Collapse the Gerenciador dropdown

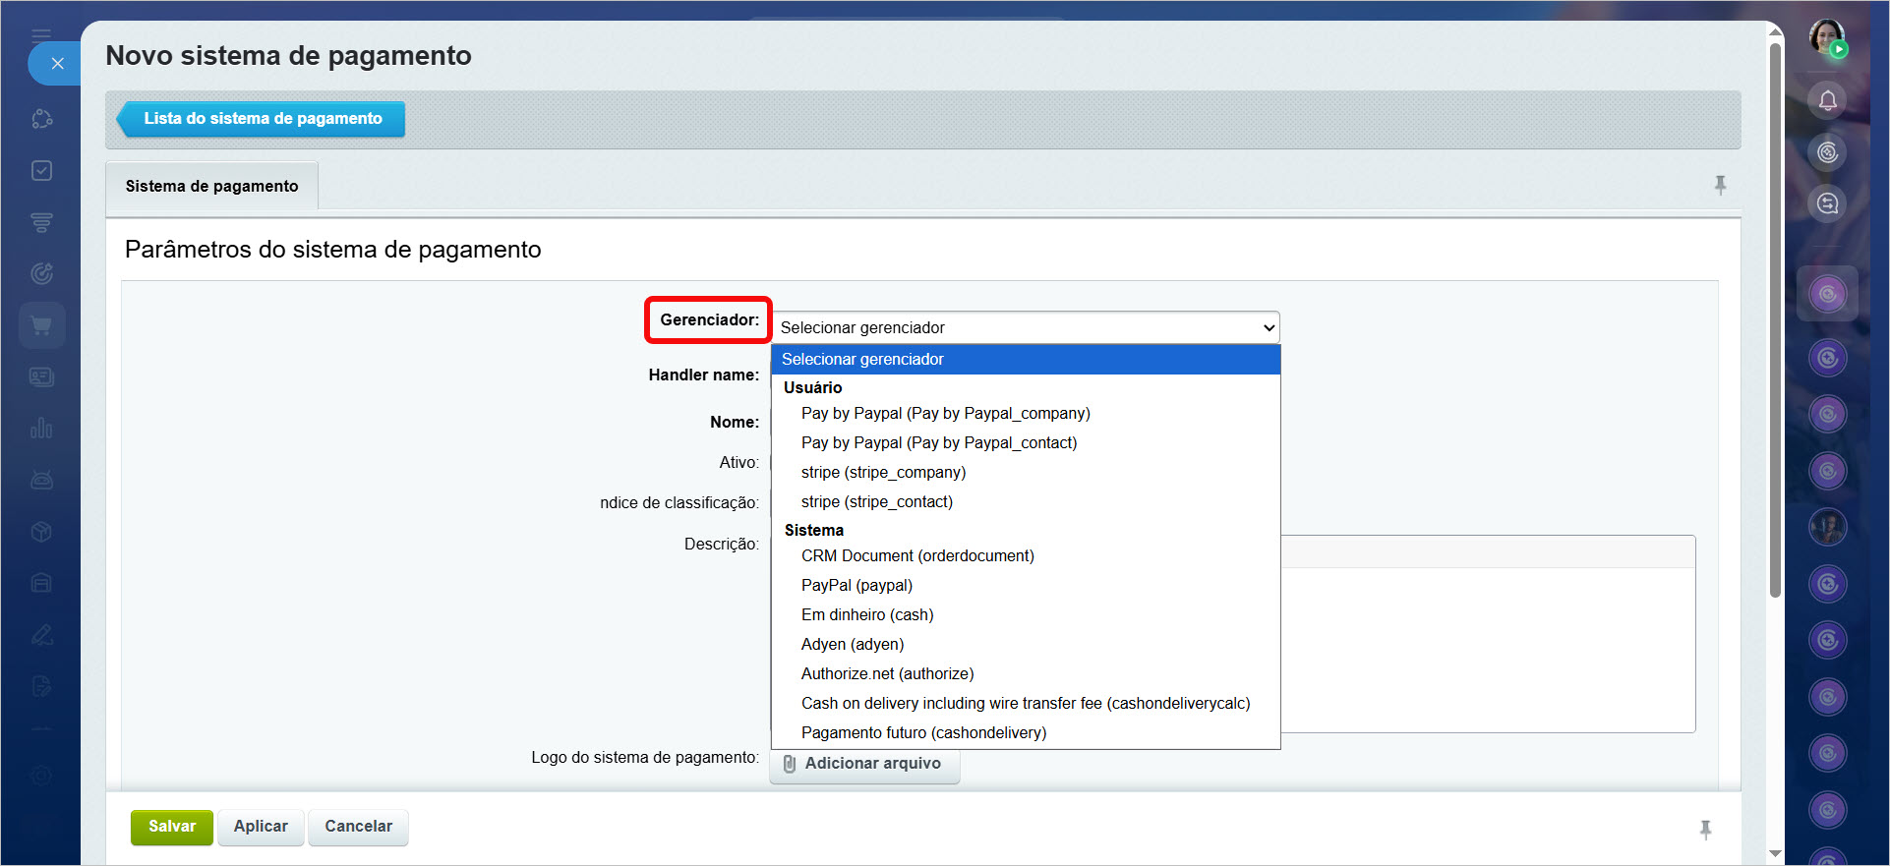tap(1026, 327)
